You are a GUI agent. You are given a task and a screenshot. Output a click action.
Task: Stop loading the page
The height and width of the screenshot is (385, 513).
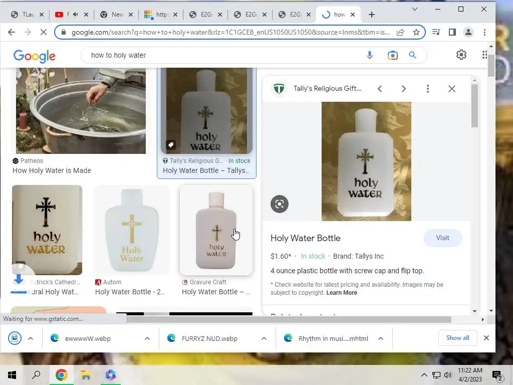click(43, 32)
